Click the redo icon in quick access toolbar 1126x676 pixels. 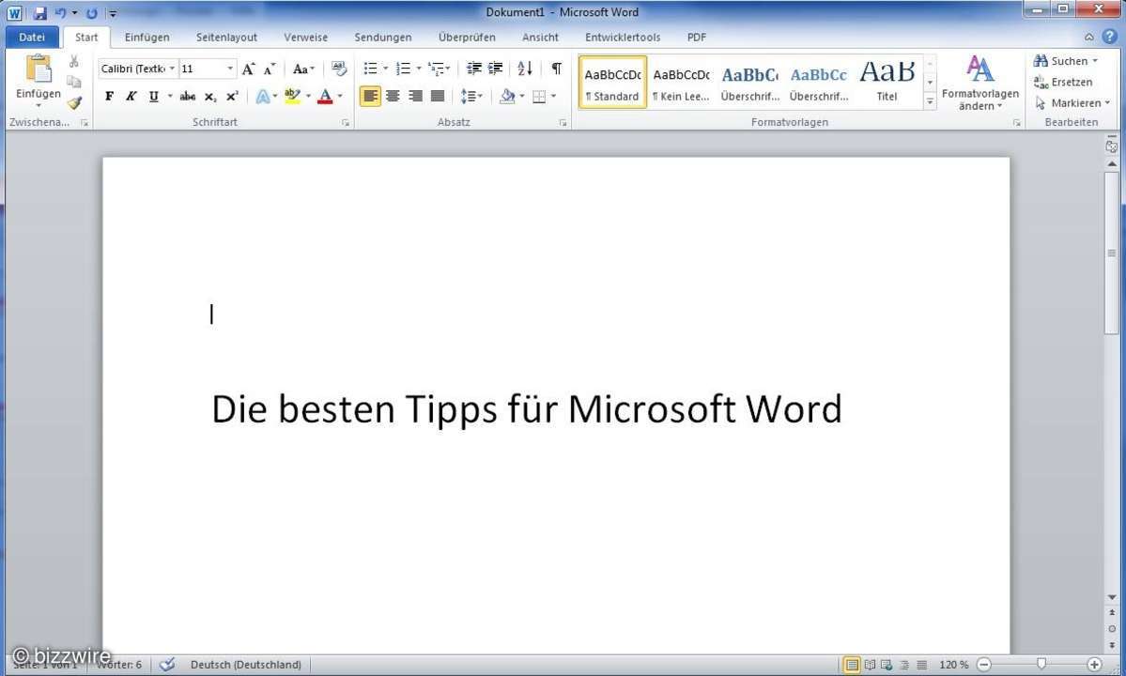[92, 13]
